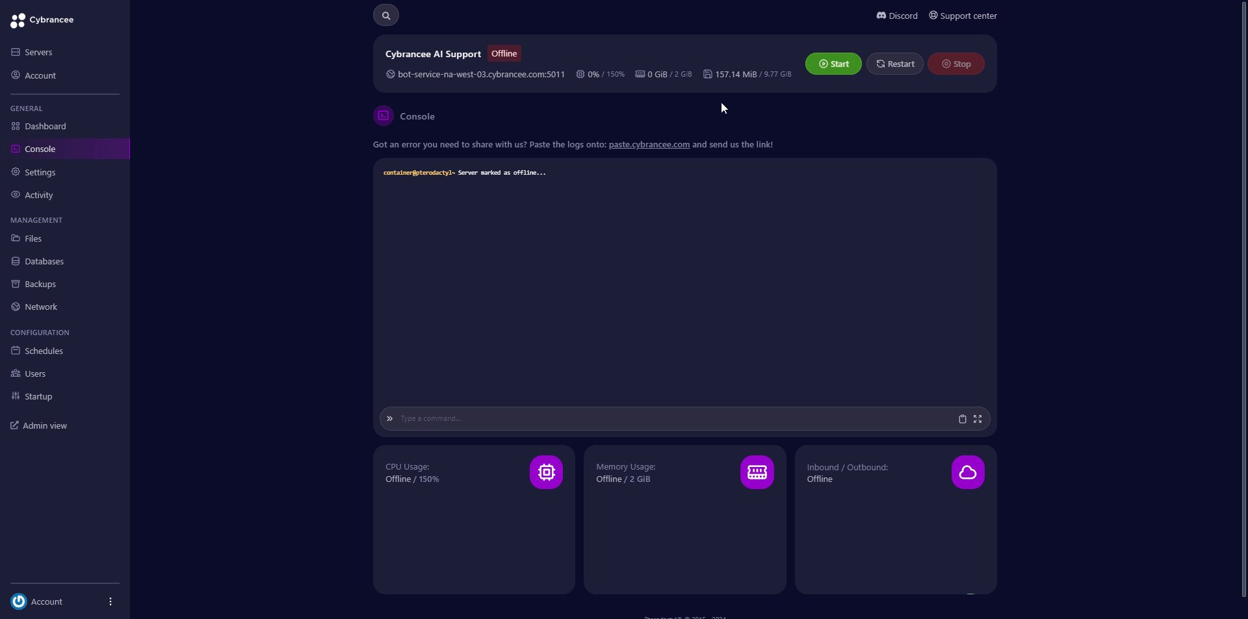
Task: Open the search magnifier button
Action: point(386,16)
